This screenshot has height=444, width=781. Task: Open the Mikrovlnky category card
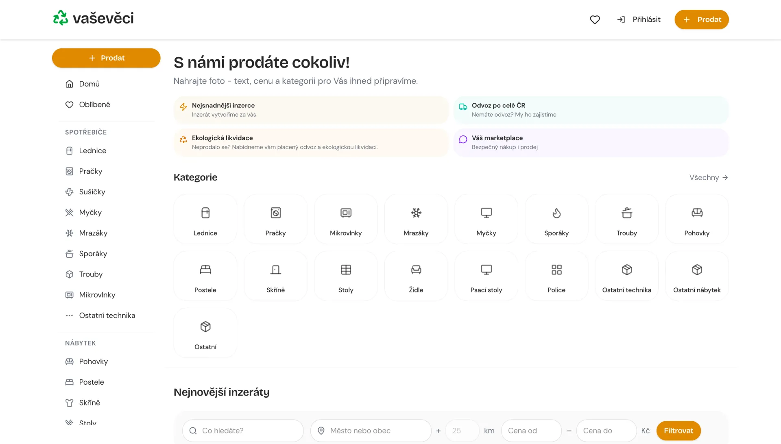tap(346, 219)
